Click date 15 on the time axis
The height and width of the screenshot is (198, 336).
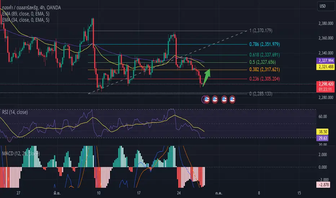[x=299, y=193]
